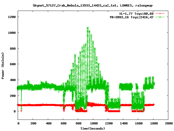
Task: Click the 800 y-axis tick label
Action: pyautogui.click(x=13, y=49)
